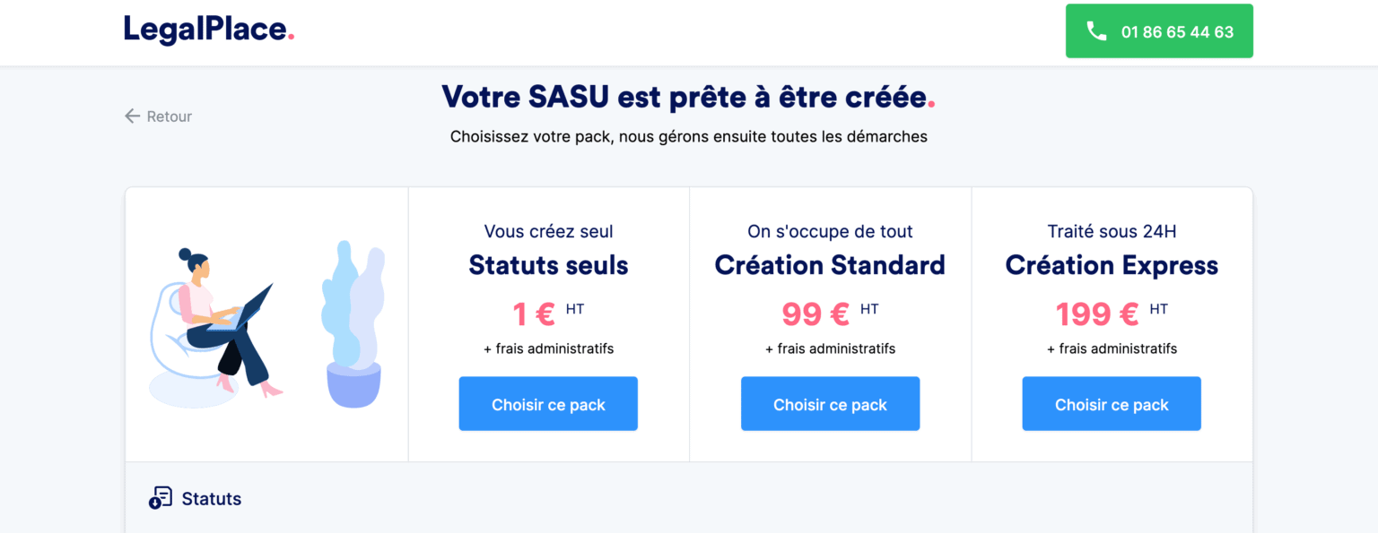Click the Votre SASU page heading
The image size is (1378, 533).
click(x=689, y=96)
